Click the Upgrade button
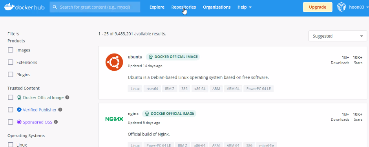This screenshot has width=369, height=147. point(318,7)
